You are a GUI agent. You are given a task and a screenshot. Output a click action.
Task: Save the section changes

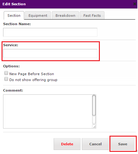click(x=123, y=144)
